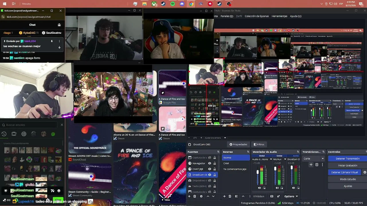367x206 pixels.
Task: Remove the selected scene
Action: [x=230, y=196]
